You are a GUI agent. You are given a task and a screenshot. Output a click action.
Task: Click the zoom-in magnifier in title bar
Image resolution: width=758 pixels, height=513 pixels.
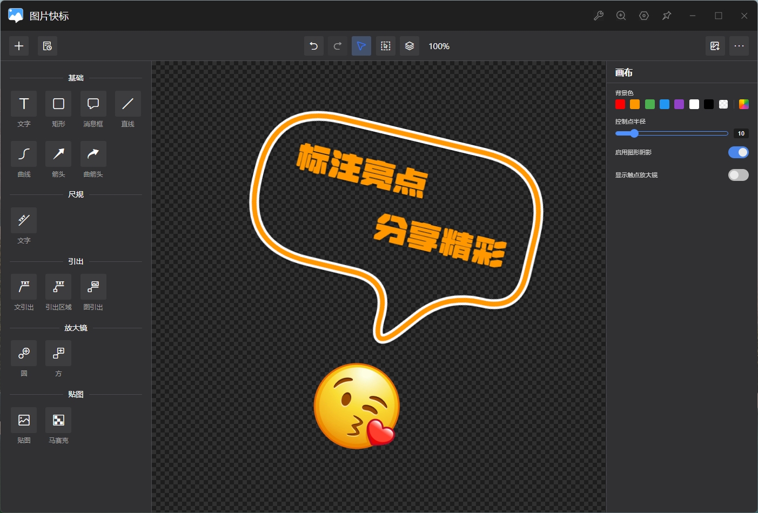click(x=621, y=16)
